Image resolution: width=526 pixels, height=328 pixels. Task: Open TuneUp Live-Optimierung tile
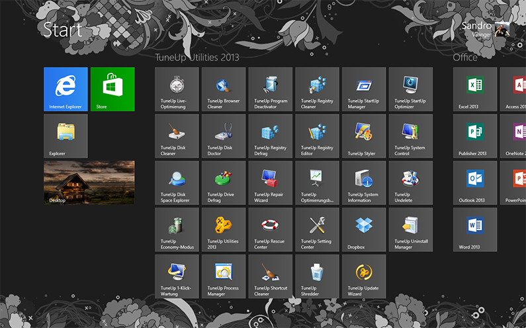(177, 89)
